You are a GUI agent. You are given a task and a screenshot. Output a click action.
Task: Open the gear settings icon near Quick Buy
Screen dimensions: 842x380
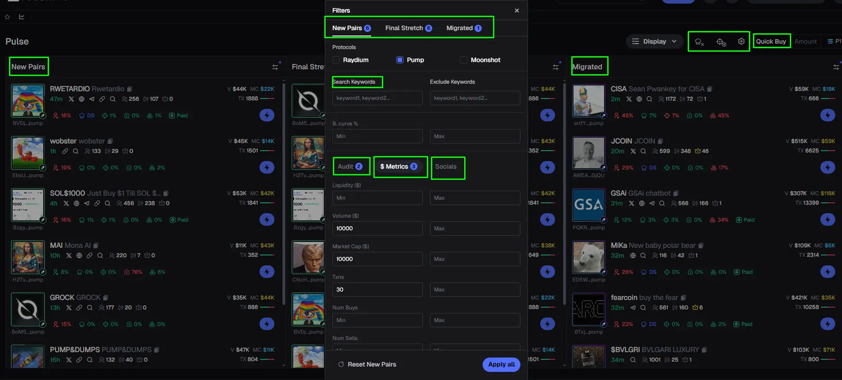pos(741,41)
